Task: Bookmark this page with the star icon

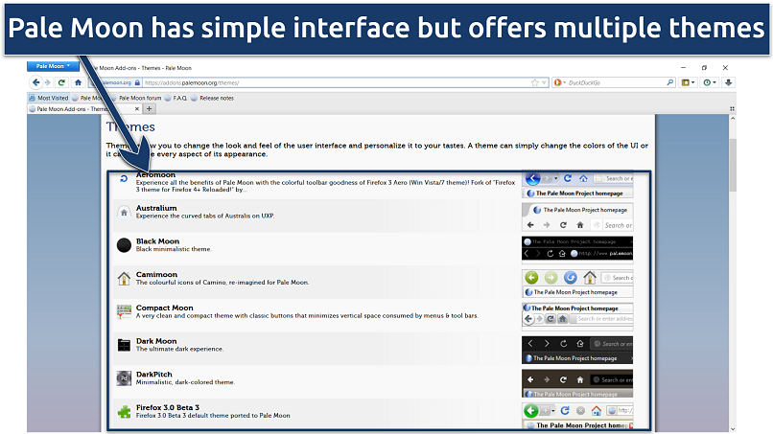Action: [x=533, y=83]
